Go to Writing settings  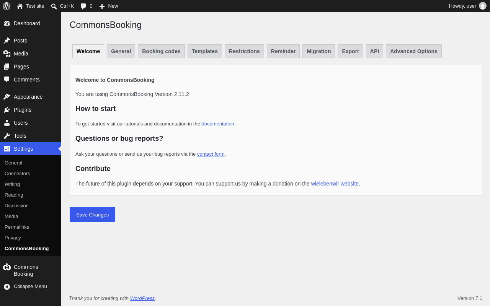[x=12, y=184]
